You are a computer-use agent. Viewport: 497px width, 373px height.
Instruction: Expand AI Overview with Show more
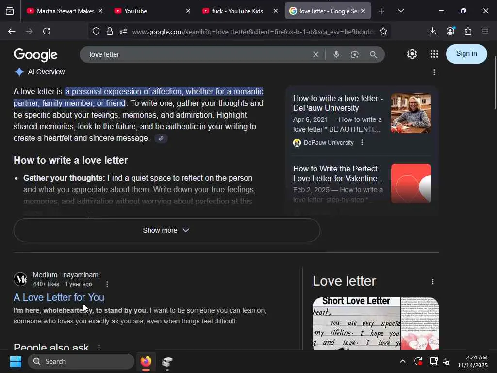pyautogui.click(x=167, y=230)
